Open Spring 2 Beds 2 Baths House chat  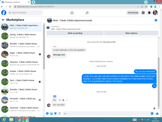point(21,36)
